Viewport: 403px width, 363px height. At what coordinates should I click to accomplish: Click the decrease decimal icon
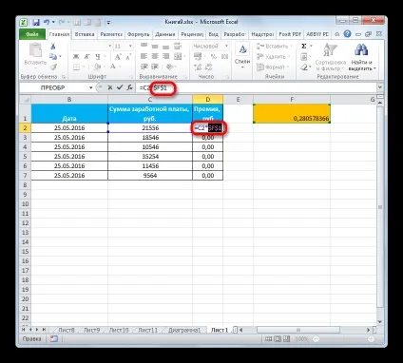[209, 67]
